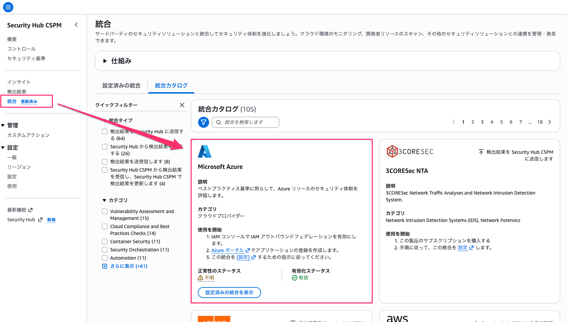Focus the 統合を検索します search field
Viewport: 567px width, 322px height.
click(x=245, y=122)
